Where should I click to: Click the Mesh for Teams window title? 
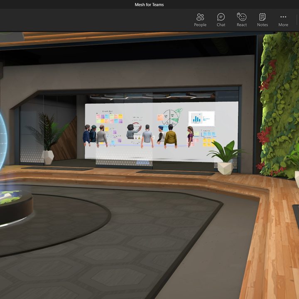coord(149,5)
